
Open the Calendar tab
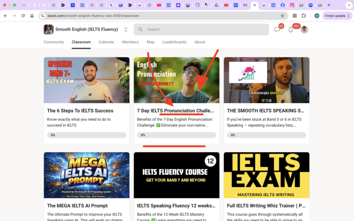pos(106,42)
